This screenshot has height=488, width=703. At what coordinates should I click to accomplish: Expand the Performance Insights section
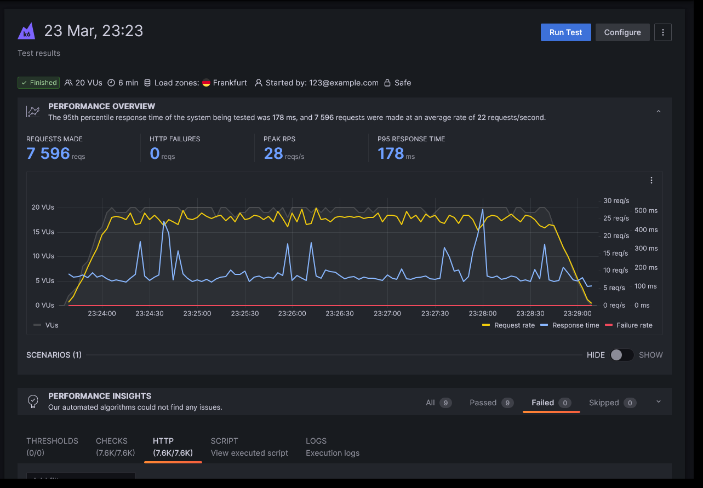659,402
